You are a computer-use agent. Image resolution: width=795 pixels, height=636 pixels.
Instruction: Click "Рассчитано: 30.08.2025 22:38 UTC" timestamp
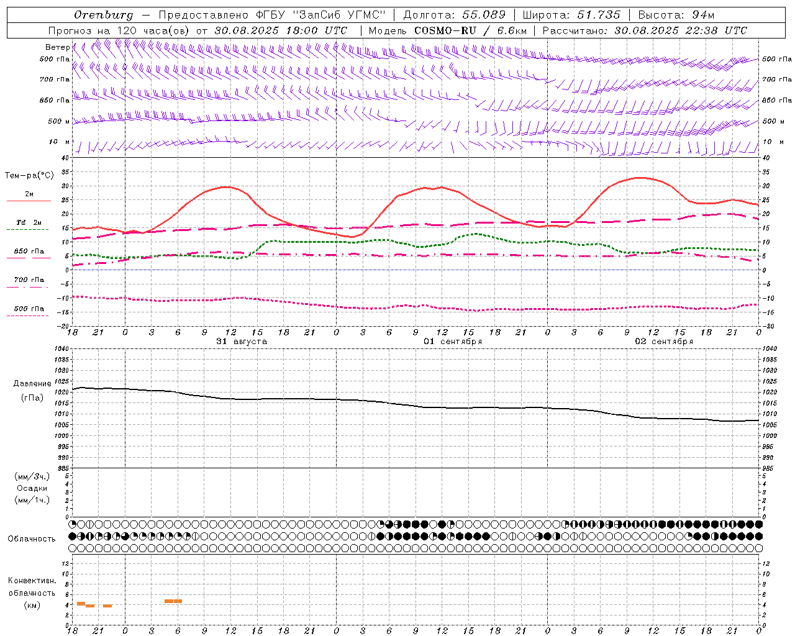pyautogui.click(x=645, y=30)
